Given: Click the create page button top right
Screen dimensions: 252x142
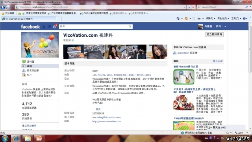Looking at the screenshot, I should tap(214, 34).
